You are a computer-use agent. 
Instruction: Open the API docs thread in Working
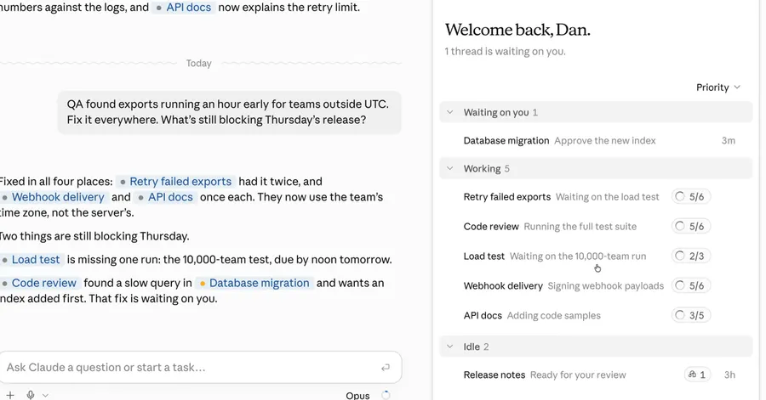point(596,315)
